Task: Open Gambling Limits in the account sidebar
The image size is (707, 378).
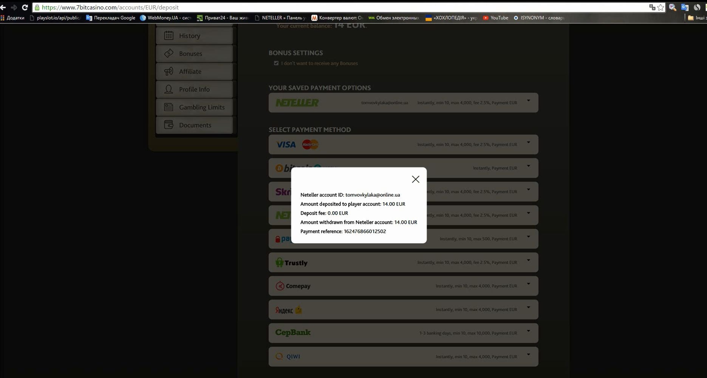Action: pyautogui.click(x=194, y=107)
